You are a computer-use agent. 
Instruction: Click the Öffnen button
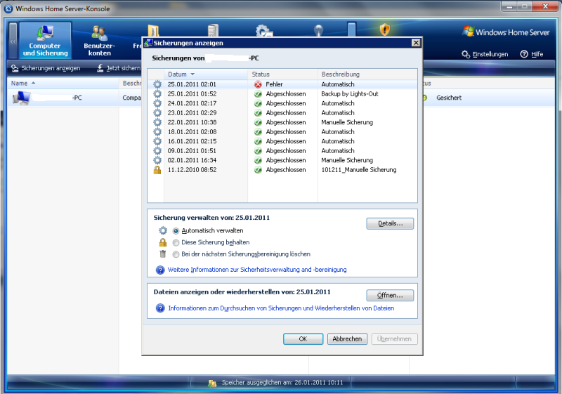390,296
